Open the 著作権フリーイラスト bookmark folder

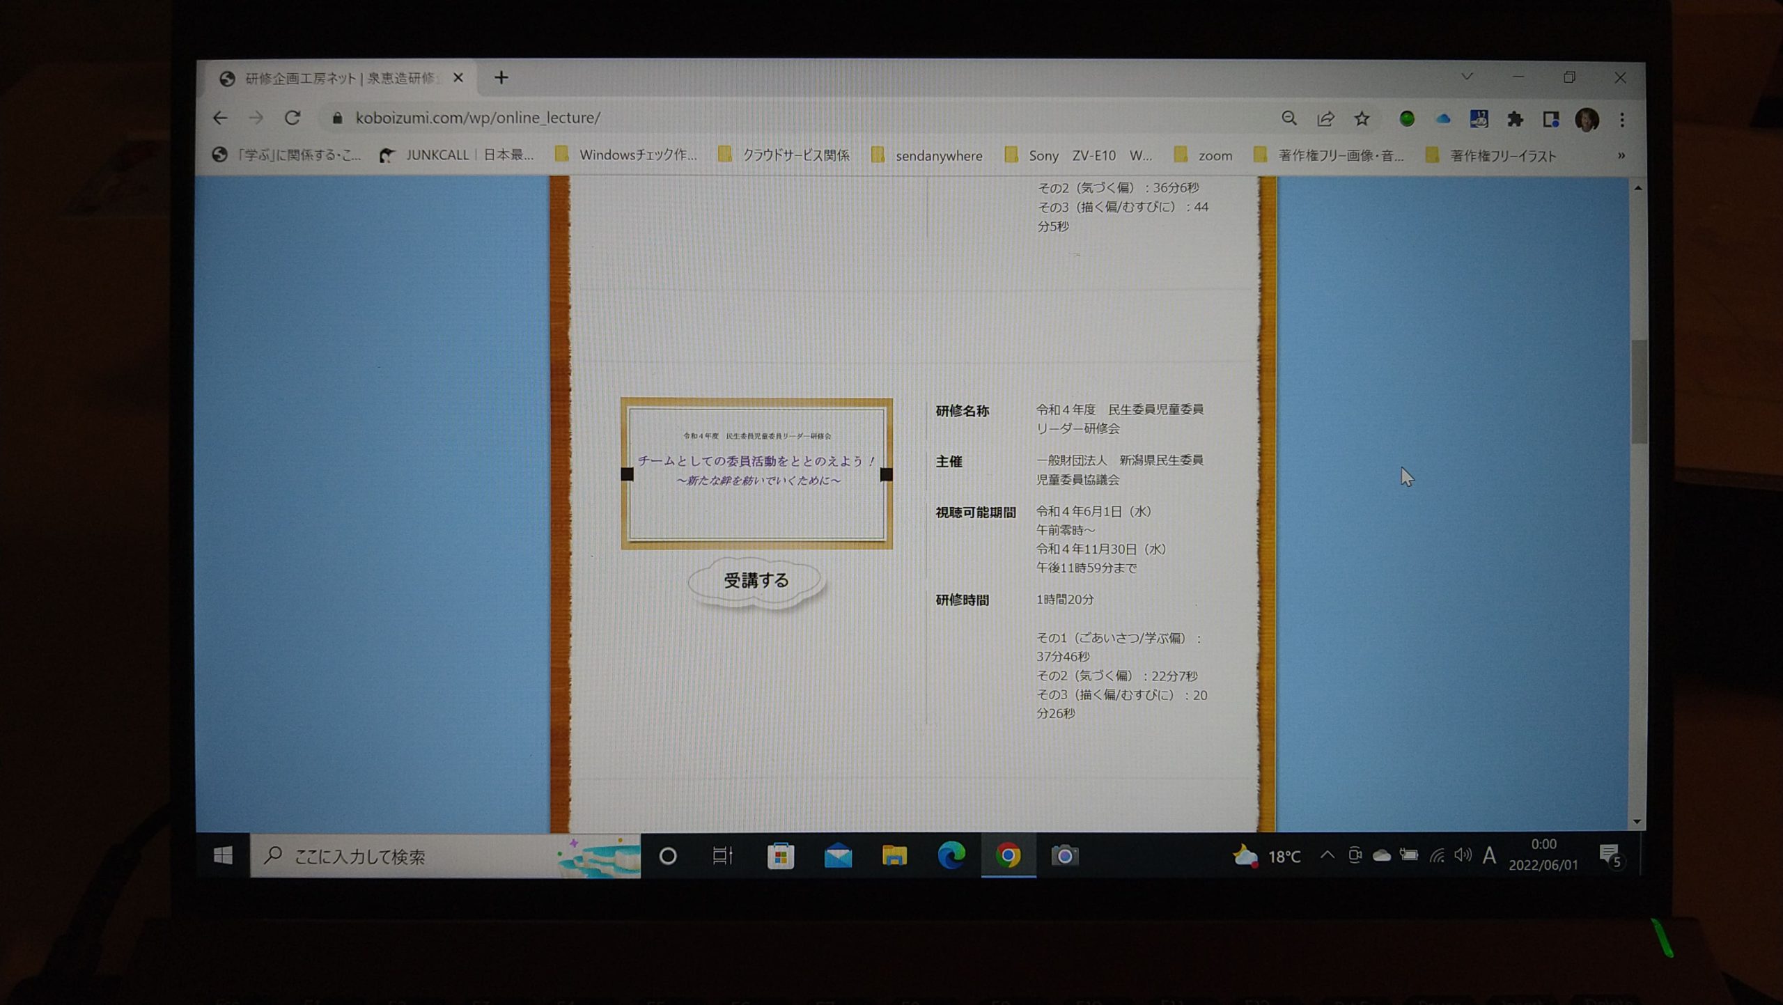click(x=1490, y=156)
